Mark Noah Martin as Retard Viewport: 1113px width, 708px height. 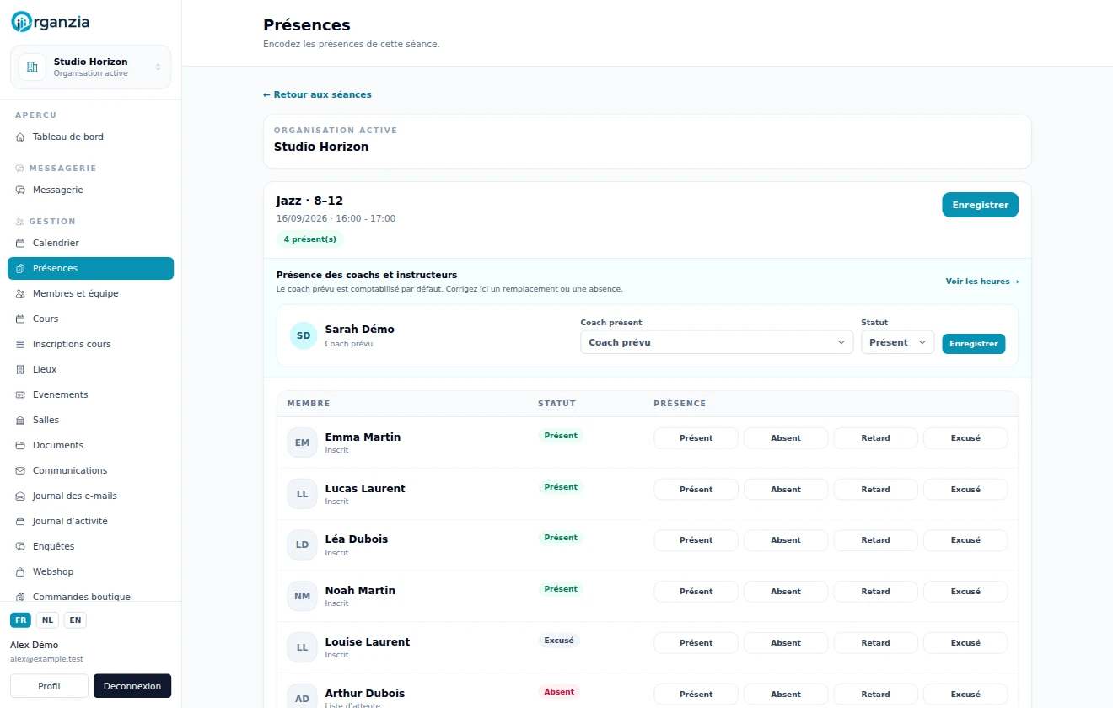(875, 592)
